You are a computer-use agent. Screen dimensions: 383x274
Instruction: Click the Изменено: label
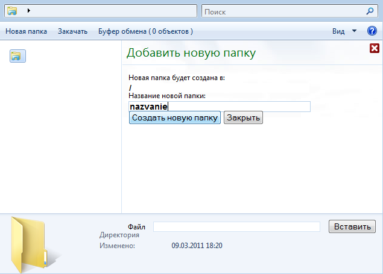pyautogui.click(x=117, y=246)
